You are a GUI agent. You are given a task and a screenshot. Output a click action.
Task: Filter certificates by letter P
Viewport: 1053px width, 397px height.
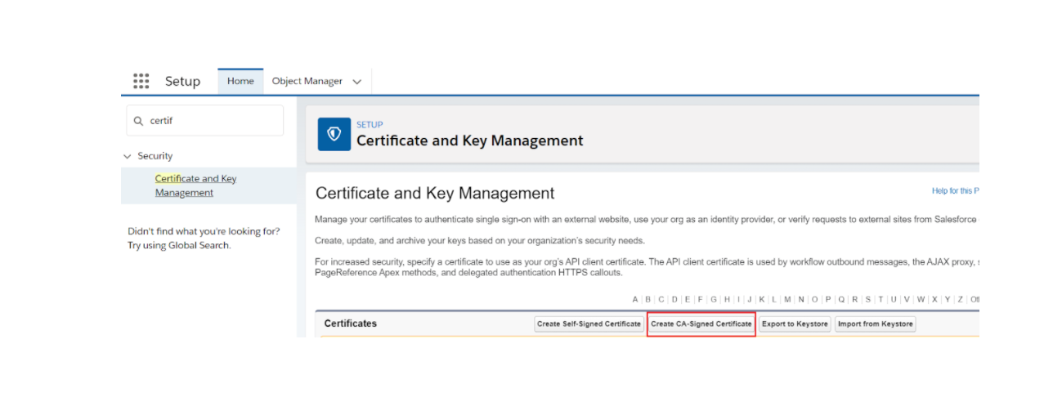pos(828,300)
